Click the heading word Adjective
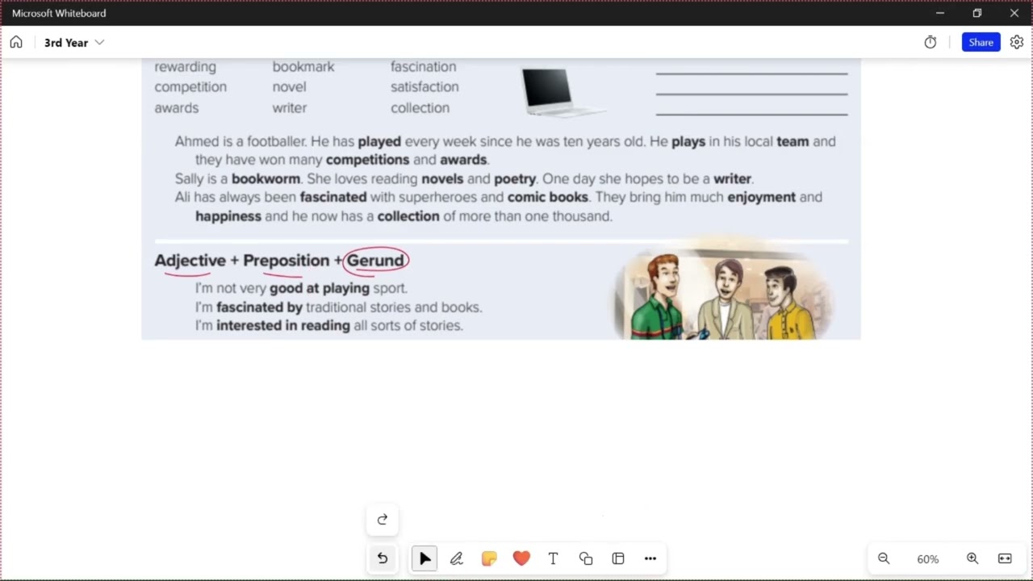The height and width of the screenshot is (581, 1033). pyautogui.click(x=190, y=260)
